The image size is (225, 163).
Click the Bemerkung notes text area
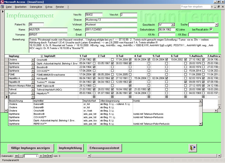(x=123, y=45)
